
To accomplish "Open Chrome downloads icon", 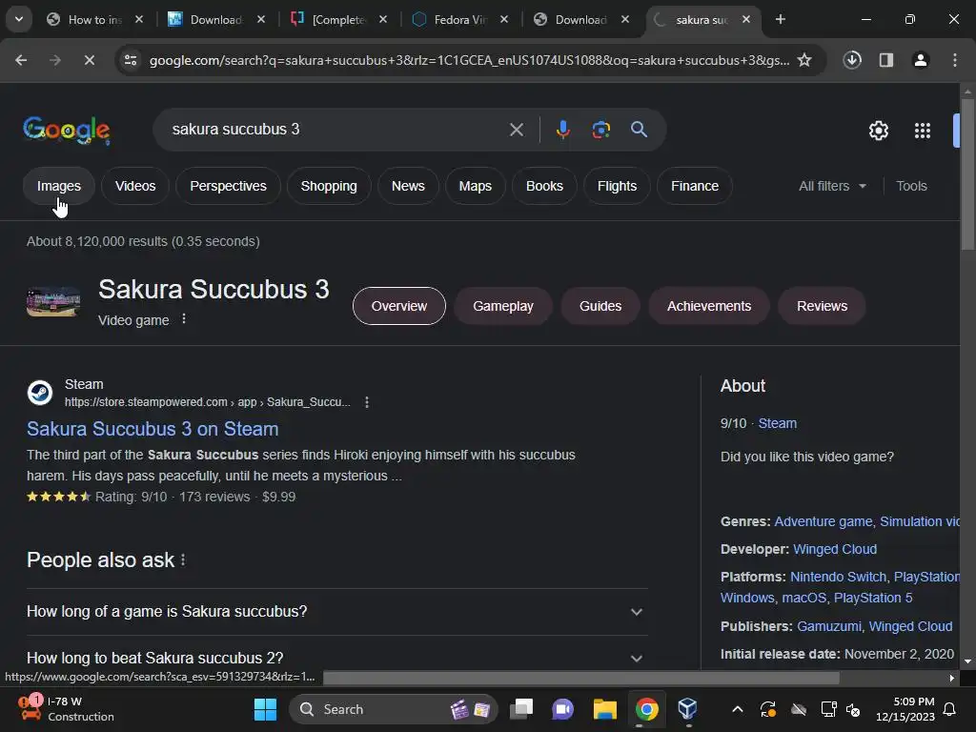I will point(852,60).
